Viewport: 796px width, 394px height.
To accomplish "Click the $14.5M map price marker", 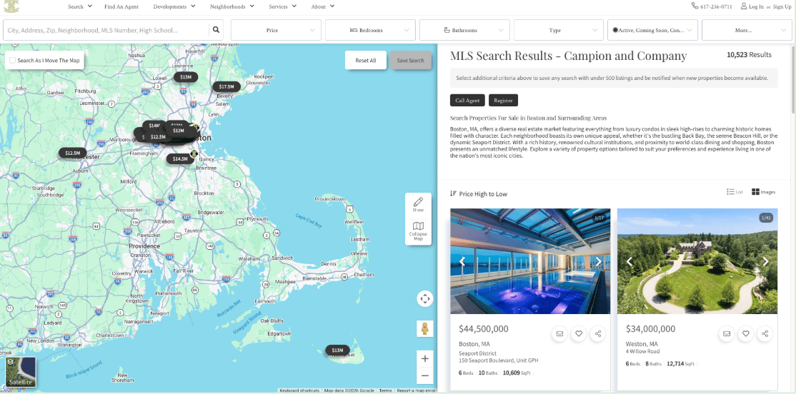I will pos(180,158).
